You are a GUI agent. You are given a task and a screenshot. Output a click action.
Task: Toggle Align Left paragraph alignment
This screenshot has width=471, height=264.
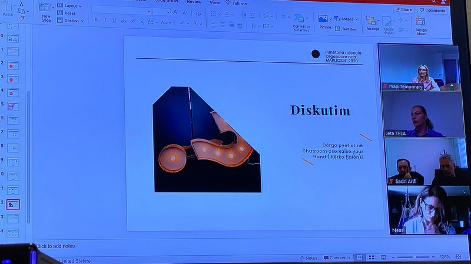[x=214, y=25]
